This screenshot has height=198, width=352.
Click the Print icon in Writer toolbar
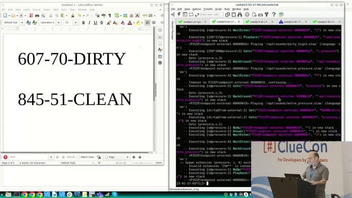point(37,15)
